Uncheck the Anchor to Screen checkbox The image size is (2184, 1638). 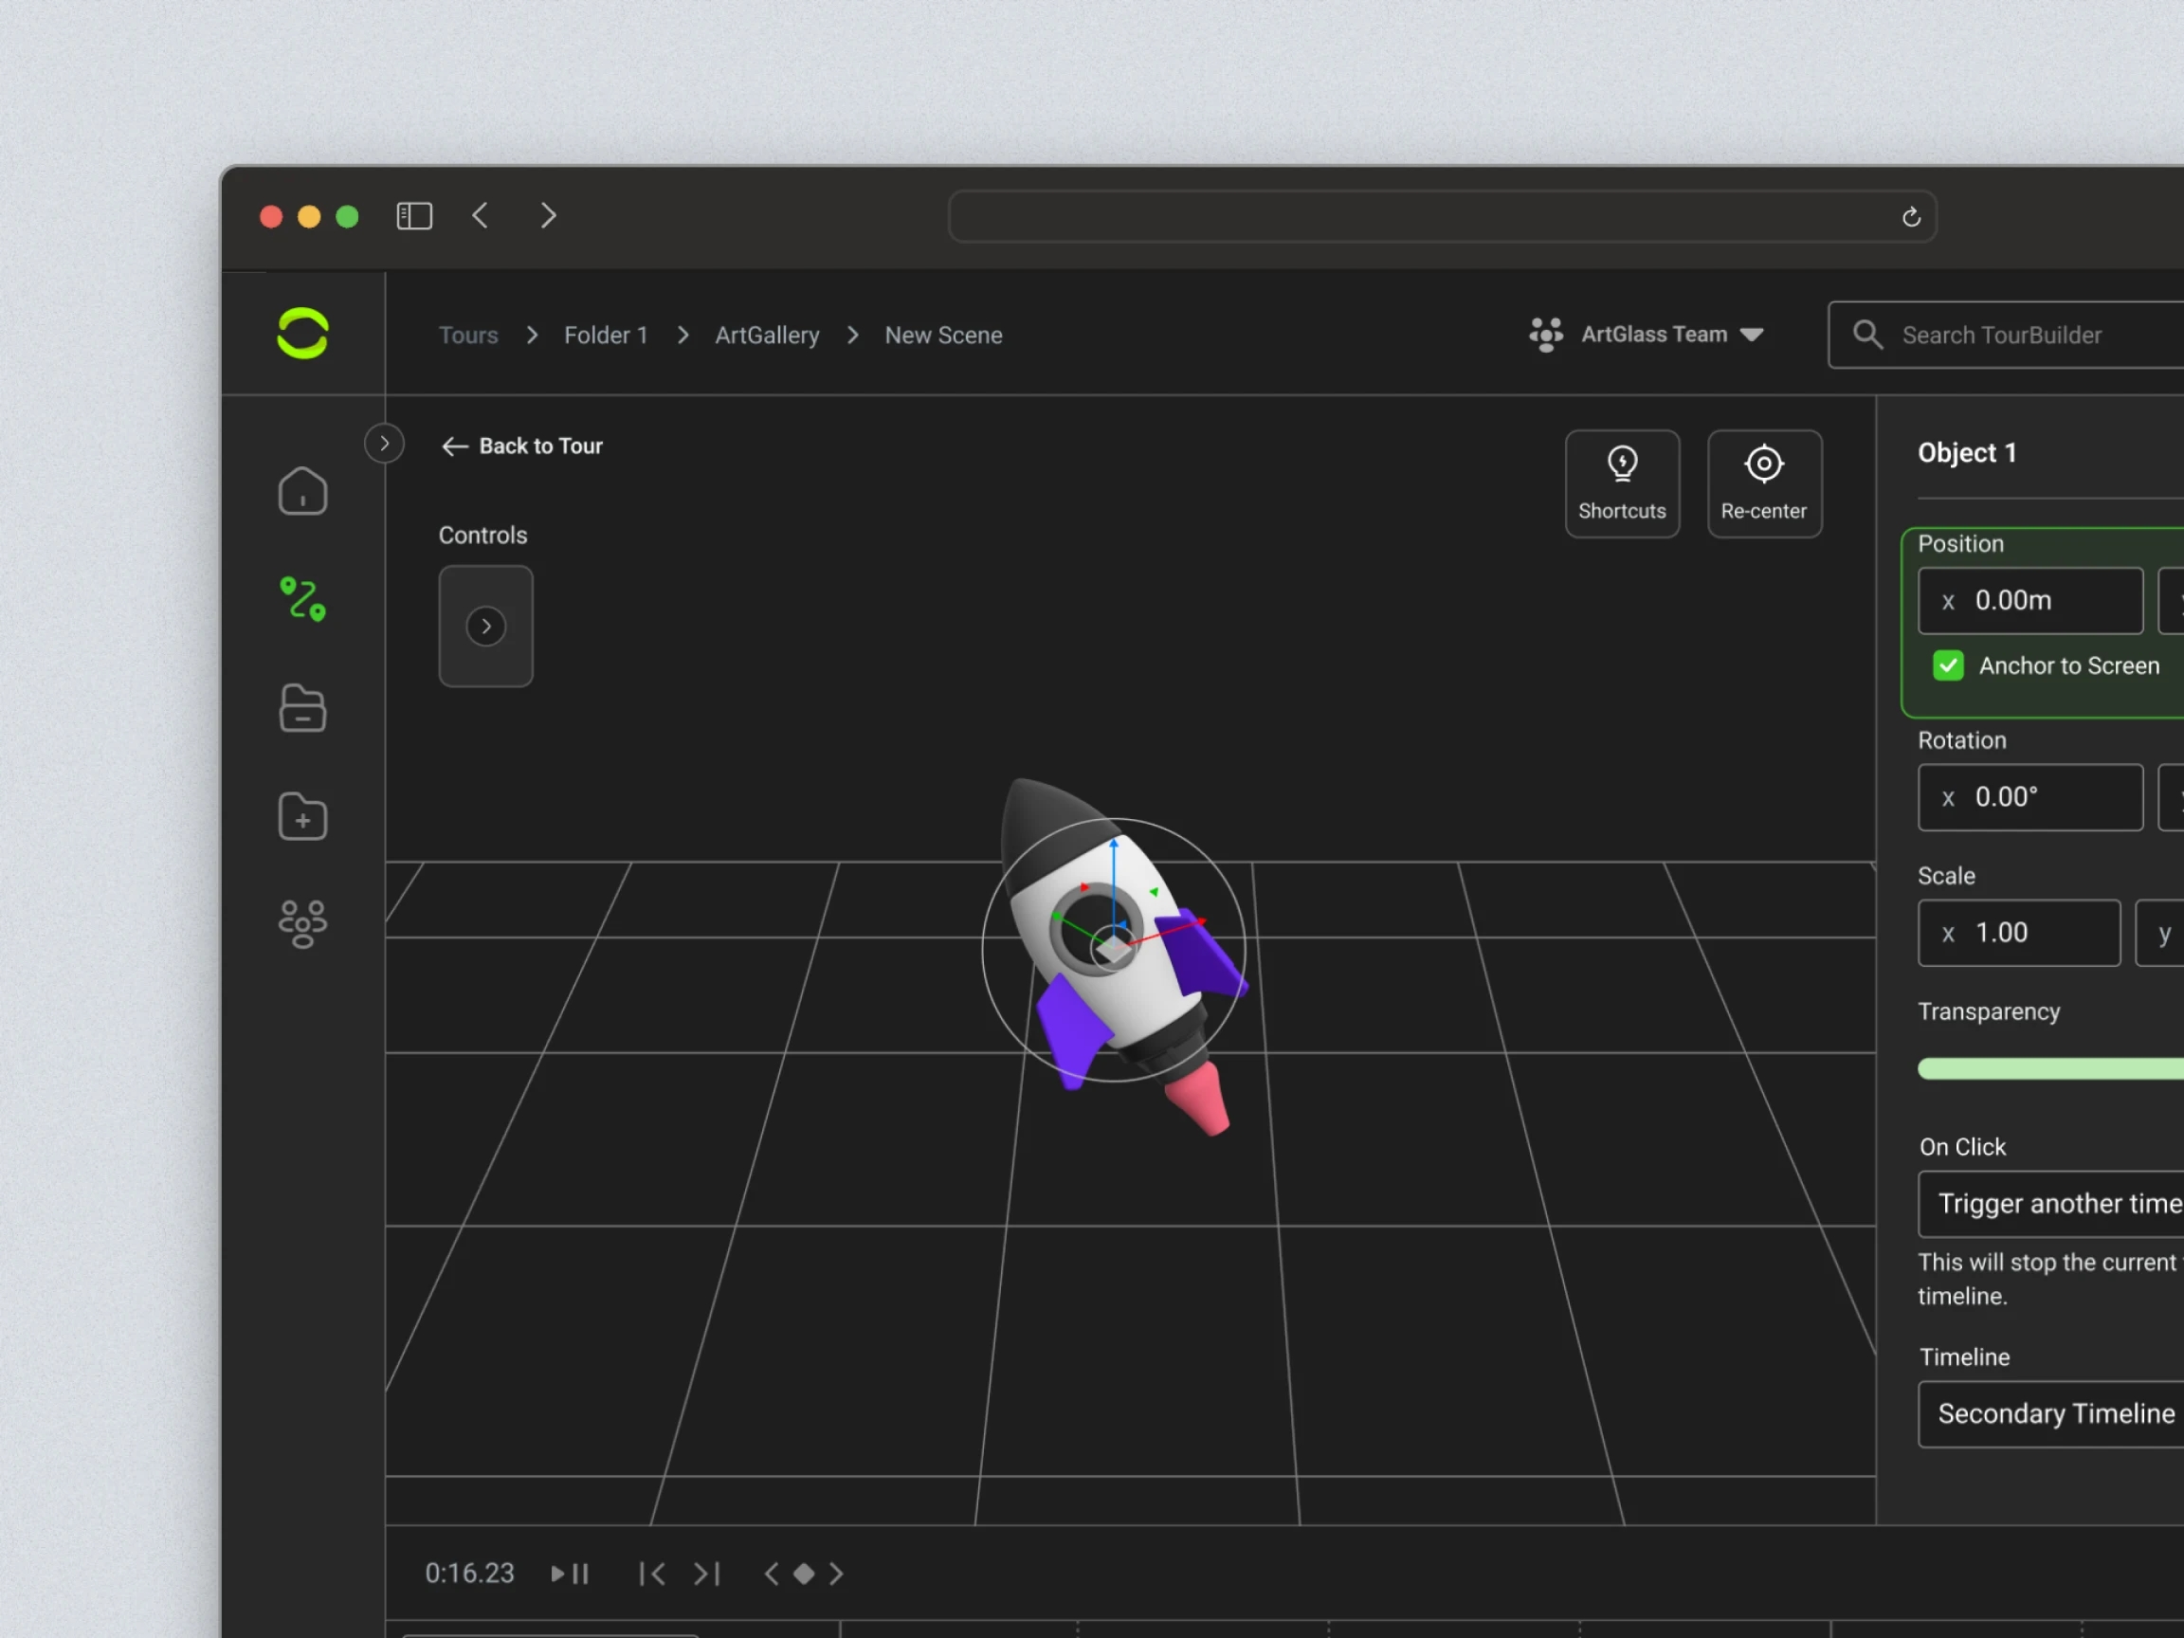[x=1948, y=665]
